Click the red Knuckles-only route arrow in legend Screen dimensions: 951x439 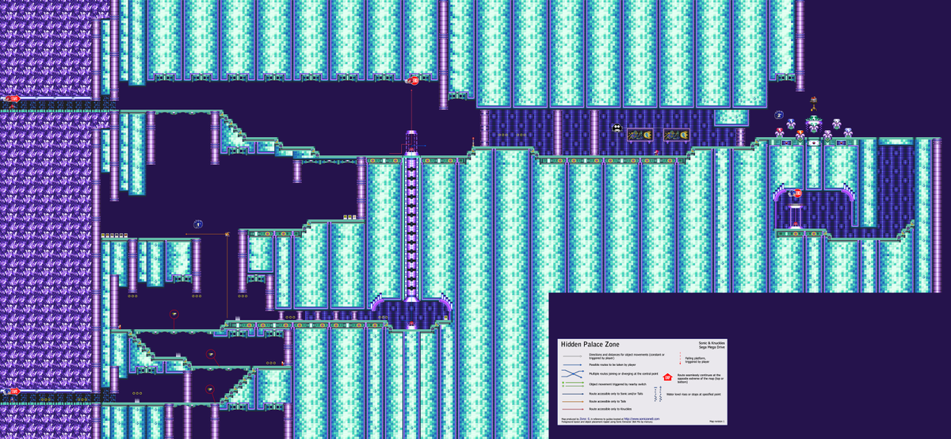click(x=573, y=409)
